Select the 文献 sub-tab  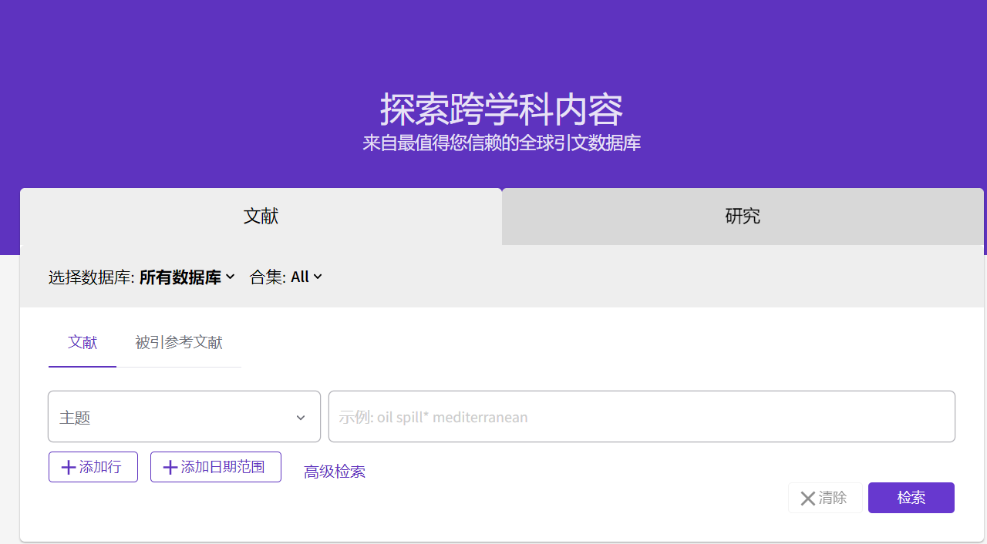[x=82, y=342]
